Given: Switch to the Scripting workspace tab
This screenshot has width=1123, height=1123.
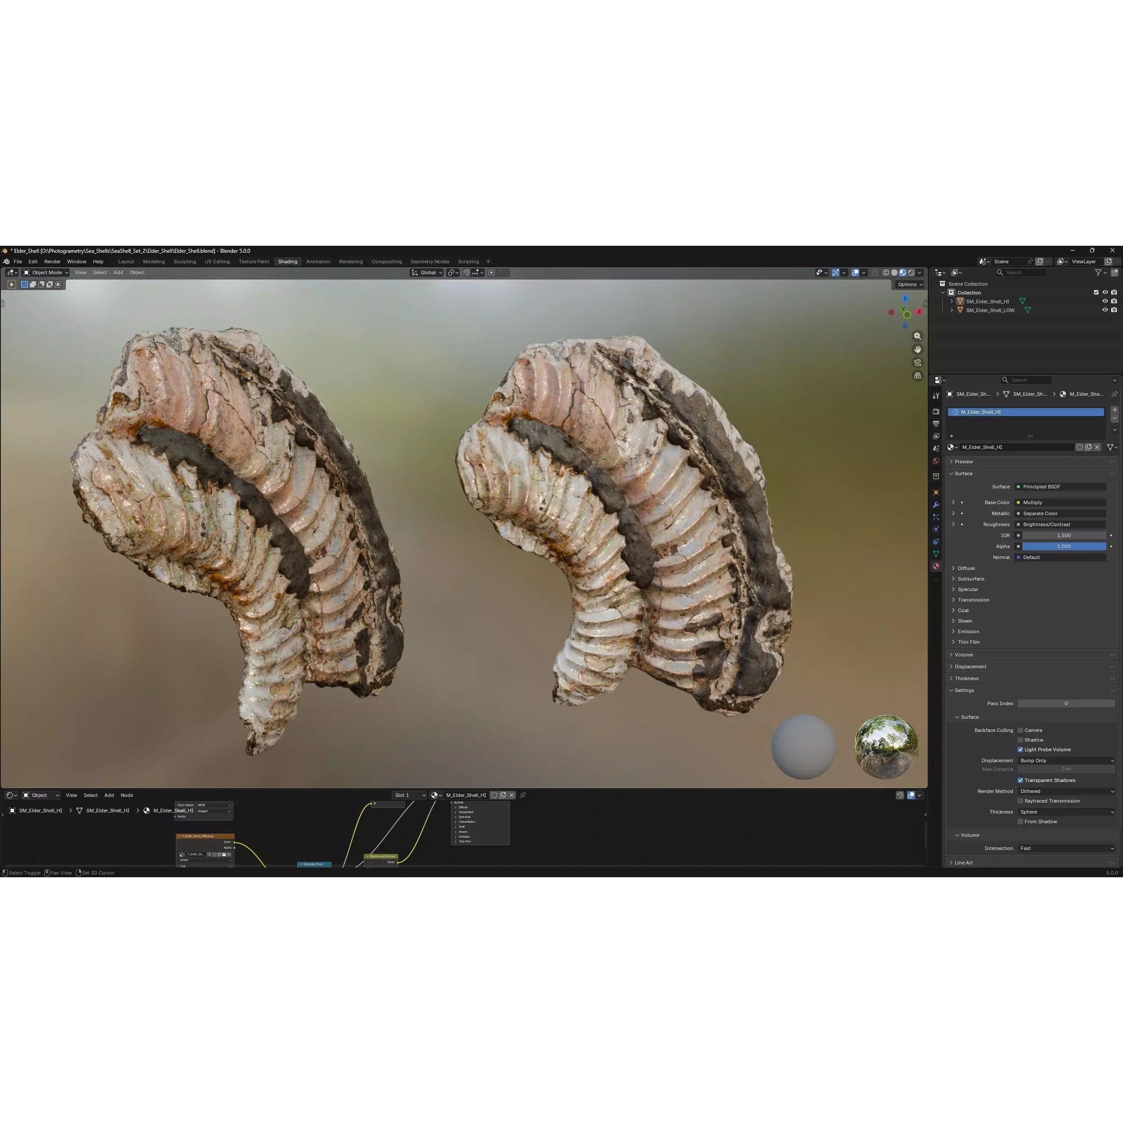Looking at the screenshot, I should point(469,262).
